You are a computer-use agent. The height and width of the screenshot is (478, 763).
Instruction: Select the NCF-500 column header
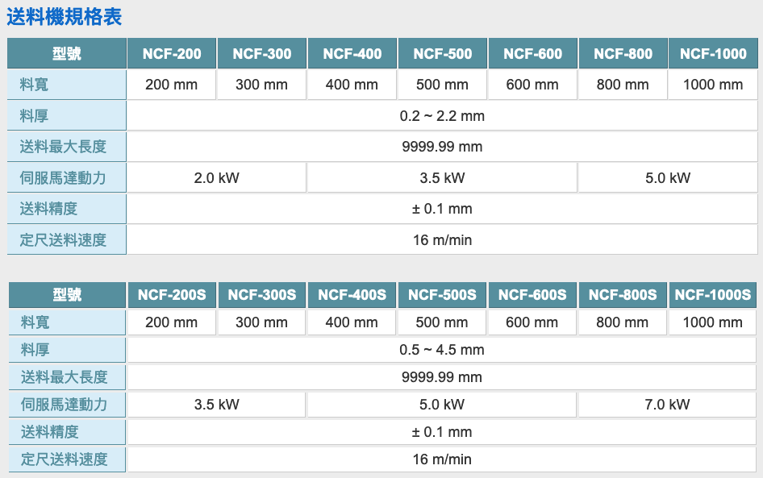(443, 54)
